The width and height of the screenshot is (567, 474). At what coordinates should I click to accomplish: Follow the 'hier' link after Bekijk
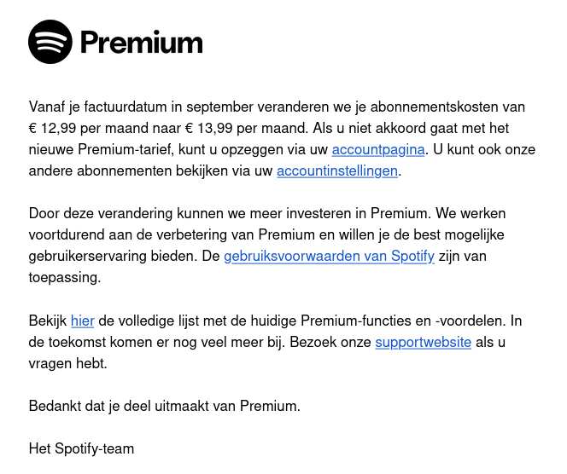83,321
